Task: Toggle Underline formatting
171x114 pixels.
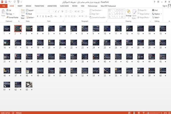Action: tap(43, 16)
